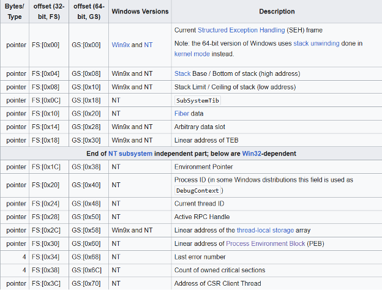Click the Linear address of TEB text

[x=206, y=140]
